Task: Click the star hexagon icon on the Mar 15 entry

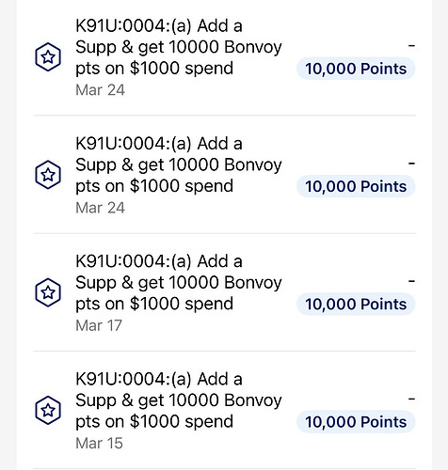Action: point(48,410)
